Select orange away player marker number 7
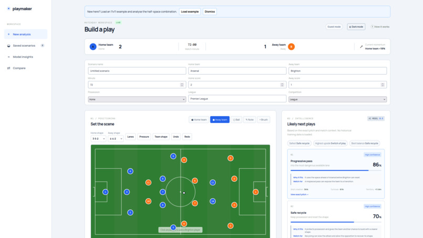 [195, 203]
